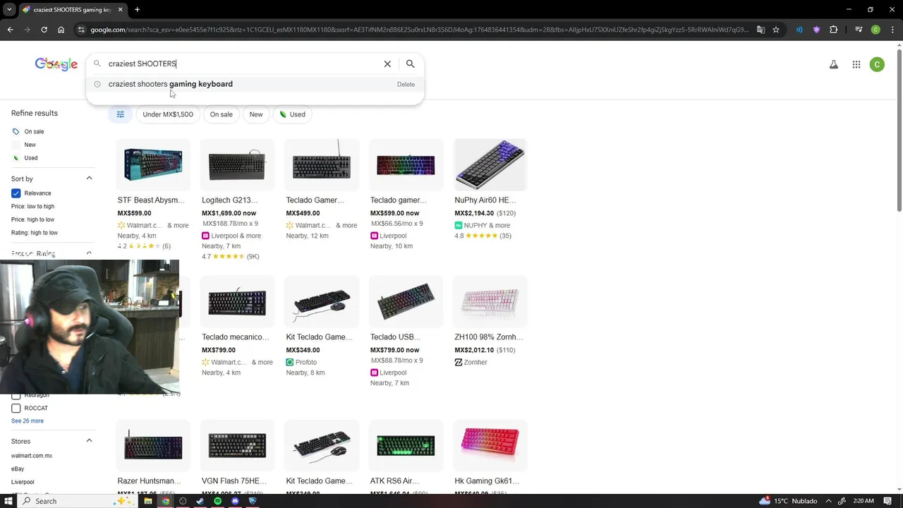Sort by Price: low to high
This screenshot has width=903, height=508.
pos(32,207)
